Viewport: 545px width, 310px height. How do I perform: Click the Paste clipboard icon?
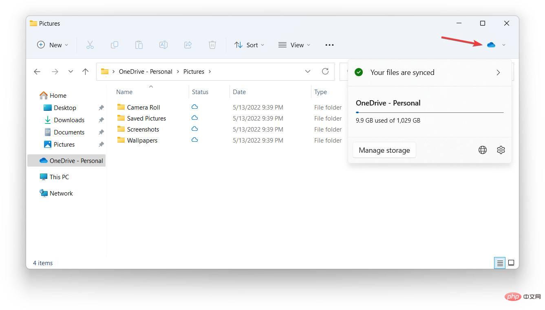tap(139, 45)
